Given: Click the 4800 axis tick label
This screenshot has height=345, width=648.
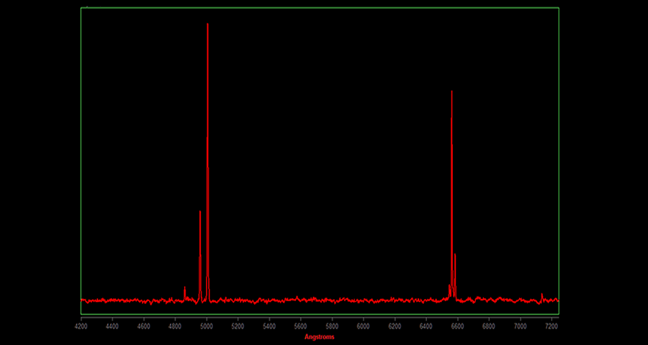Looking at the screenshot, I should click(x=175, y=326).
